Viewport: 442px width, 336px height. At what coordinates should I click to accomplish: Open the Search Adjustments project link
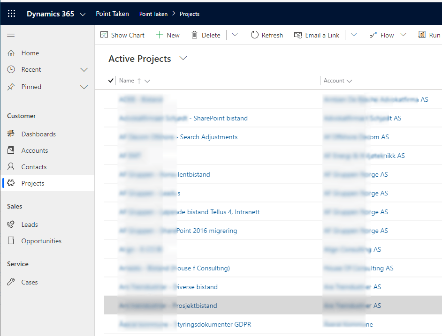point(209,137)
